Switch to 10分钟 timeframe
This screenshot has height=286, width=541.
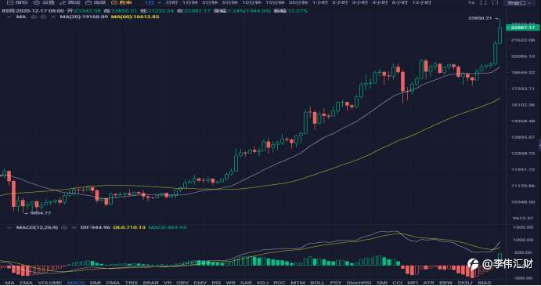pos(251,2)
